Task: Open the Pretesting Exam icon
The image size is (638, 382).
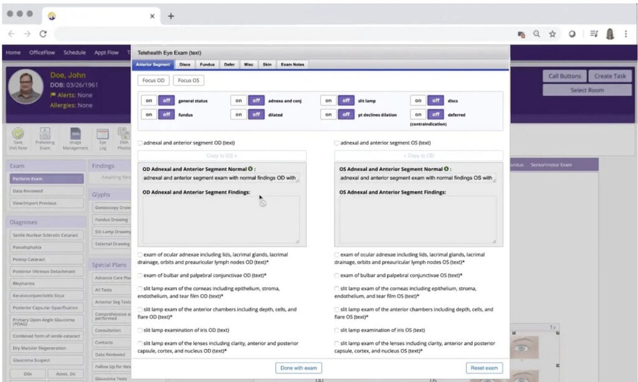Action: coord(45,133)
